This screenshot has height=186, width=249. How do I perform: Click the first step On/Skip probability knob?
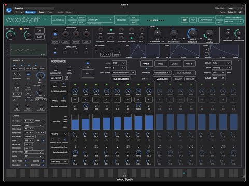(75, 91)
